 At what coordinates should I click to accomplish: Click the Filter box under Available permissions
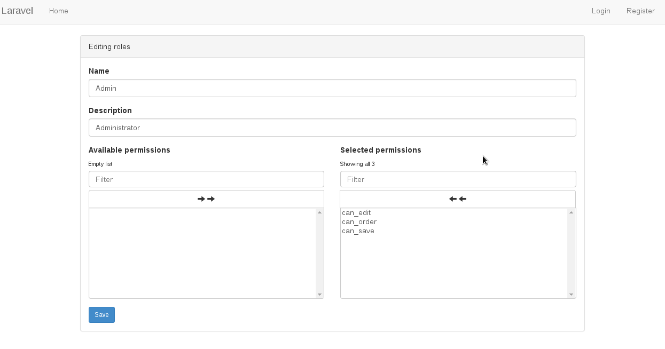(206, 179)
